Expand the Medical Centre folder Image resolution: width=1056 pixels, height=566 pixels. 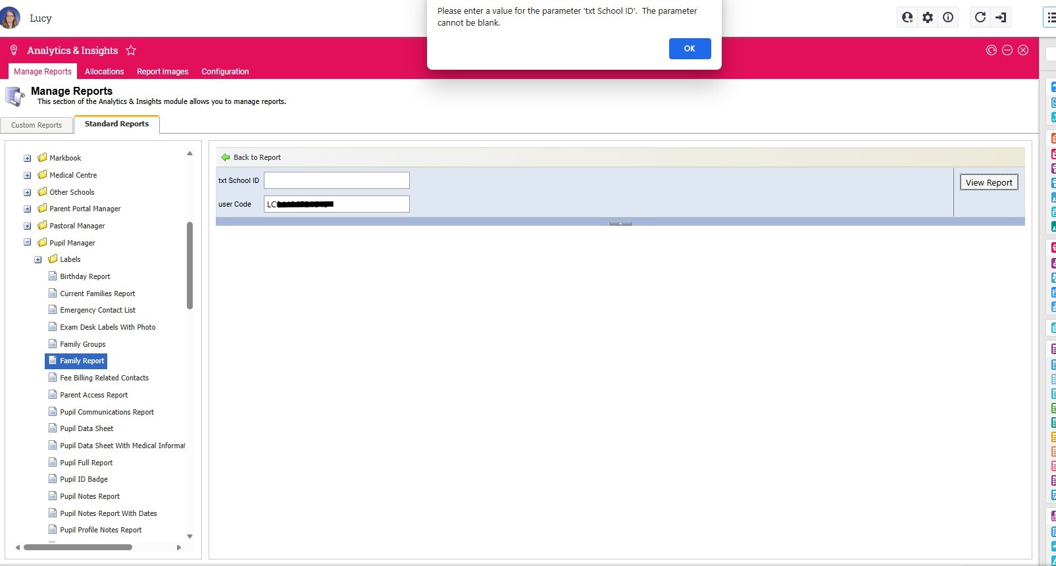coord(28,176)
